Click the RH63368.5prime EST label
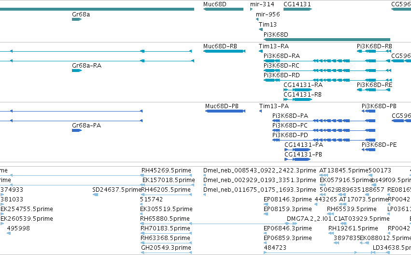Viewport: 411px width, 255px height. pyautogui.click(x=165, y=238)
